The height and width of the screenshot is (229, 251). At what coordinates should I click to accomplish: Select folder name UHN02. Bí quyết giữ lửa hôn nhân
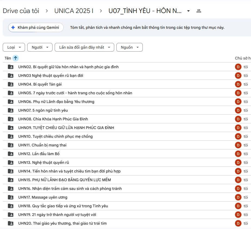coord(68,67)
